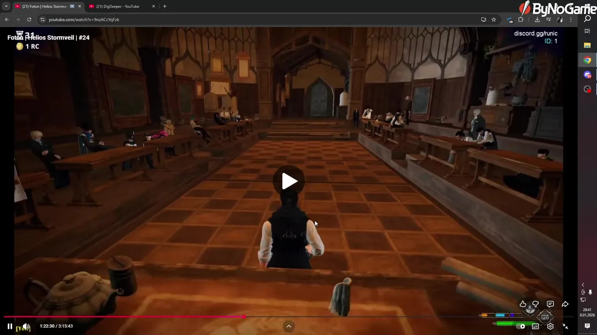The image size is (597, 335).
Task: Go back to previous page
Action: 7,20
